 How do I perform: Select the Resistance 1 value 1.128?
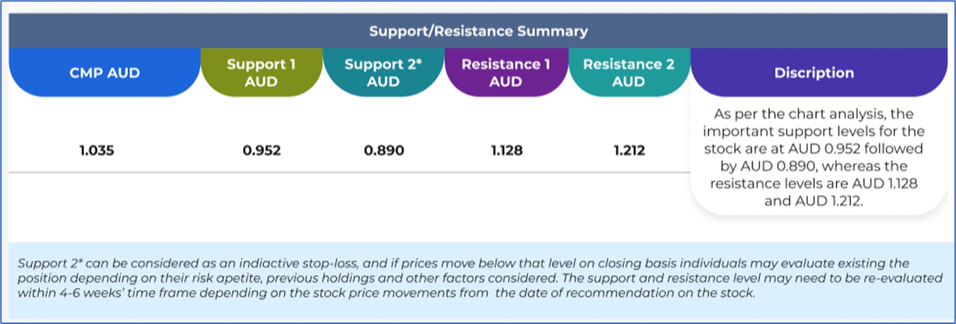click(x=506, y=151)
